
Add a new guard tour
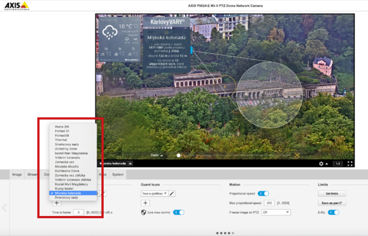pyautogui.click(x=145, y=203)
